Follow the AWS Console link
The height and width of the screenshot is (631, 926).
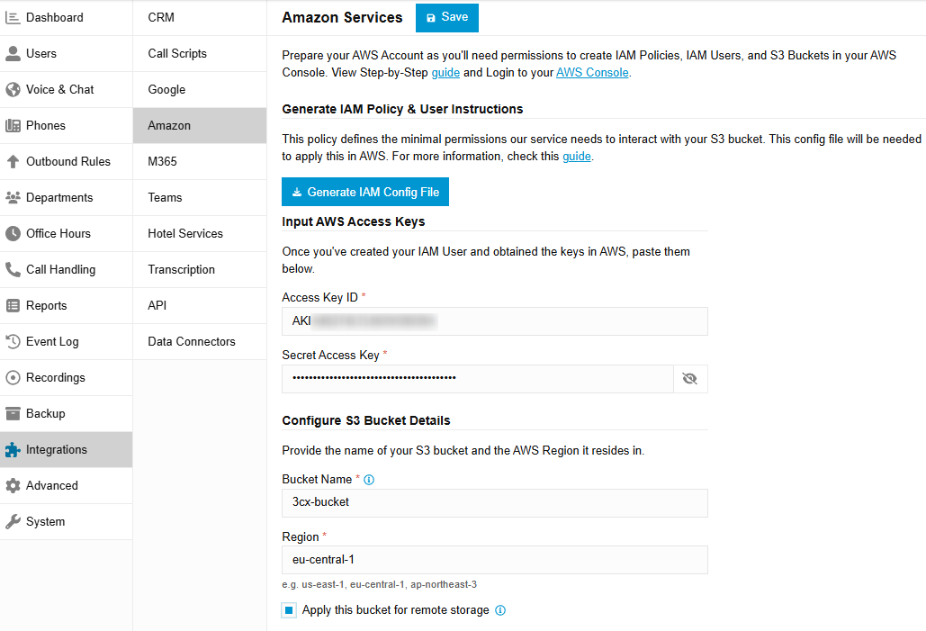click(x=592, y=73)
